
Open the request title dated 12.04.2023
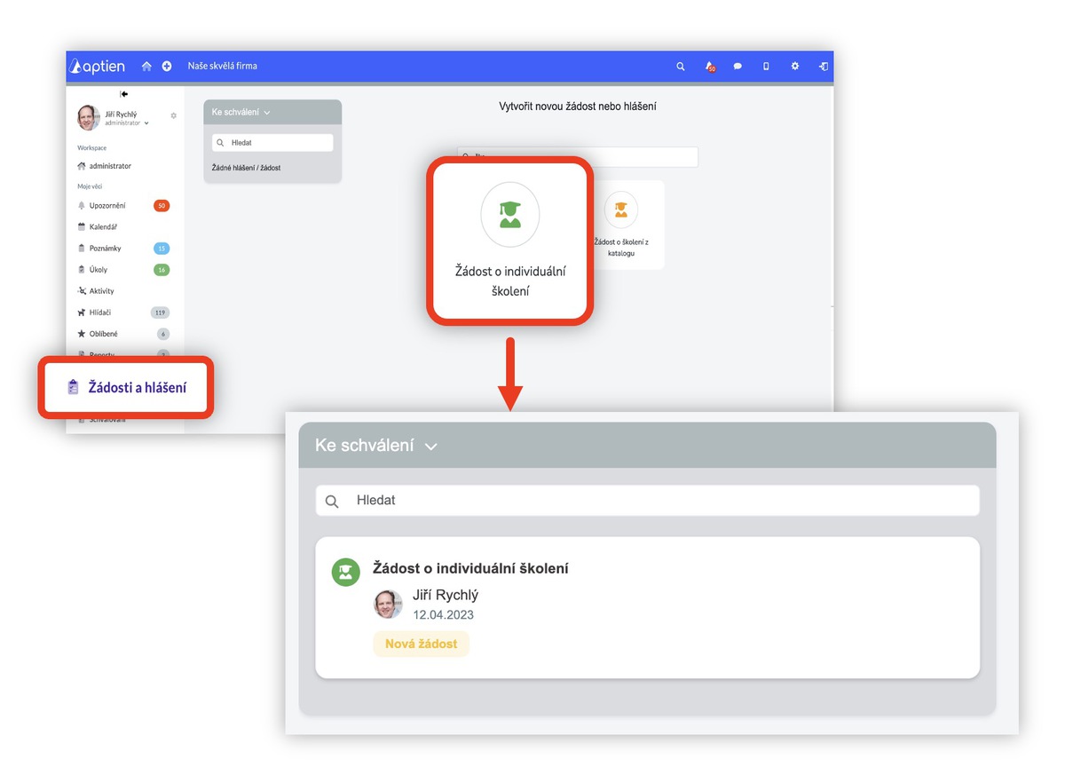[x=470, y=568]
